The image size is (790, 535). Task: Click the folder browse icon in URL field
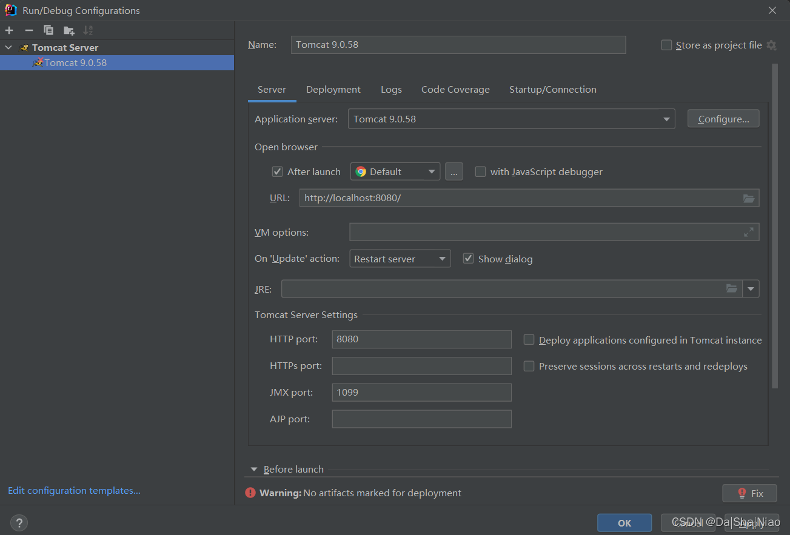[749, 198]
